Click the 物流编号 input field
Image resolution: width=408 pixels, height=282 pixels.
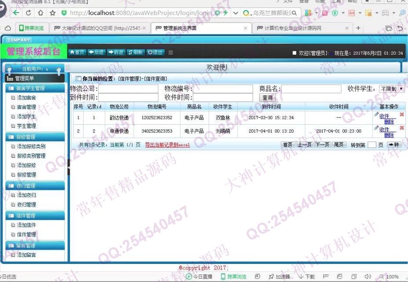[x=223, y=89]
